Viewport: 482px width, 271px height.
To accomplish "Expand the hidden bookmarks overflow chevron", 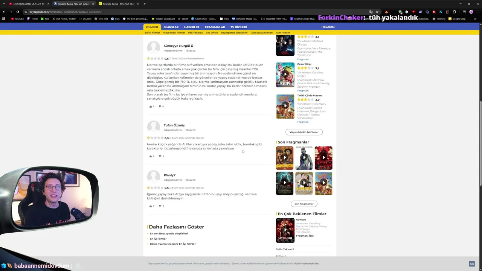I will (x=477, y=18).
